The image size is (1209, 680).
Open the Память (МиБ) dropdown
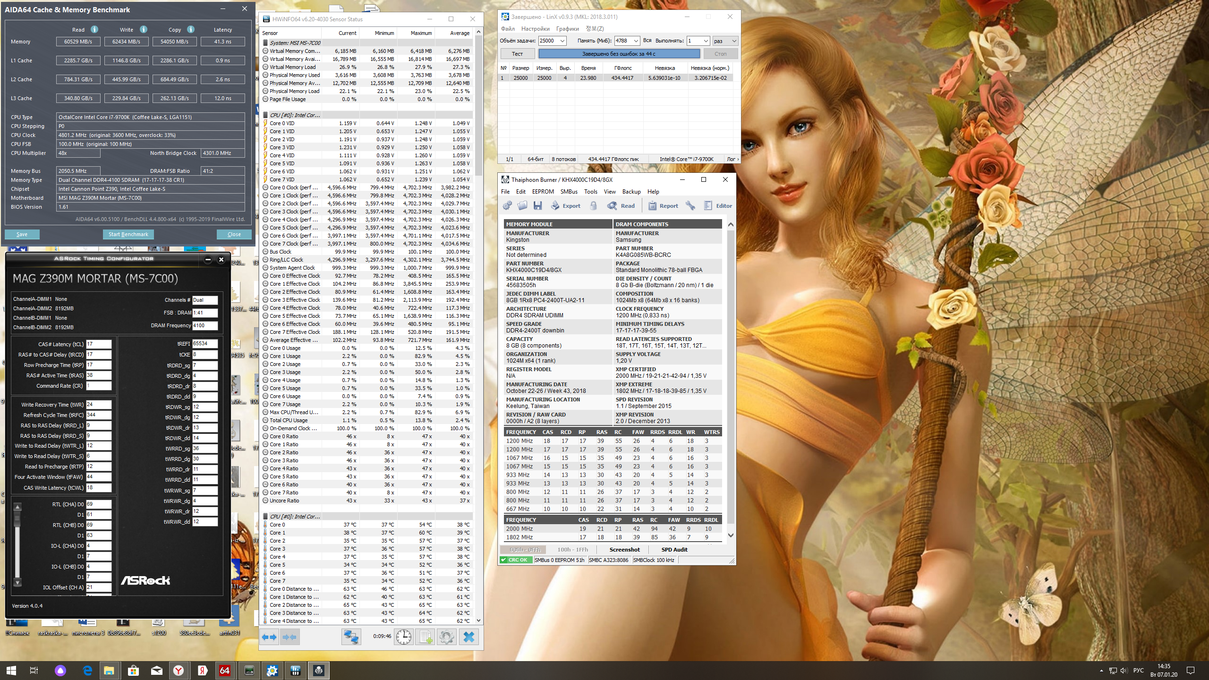point(636,41)
